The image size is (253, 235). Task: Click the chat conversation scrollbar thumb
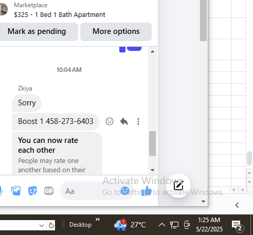coord(152,143)
